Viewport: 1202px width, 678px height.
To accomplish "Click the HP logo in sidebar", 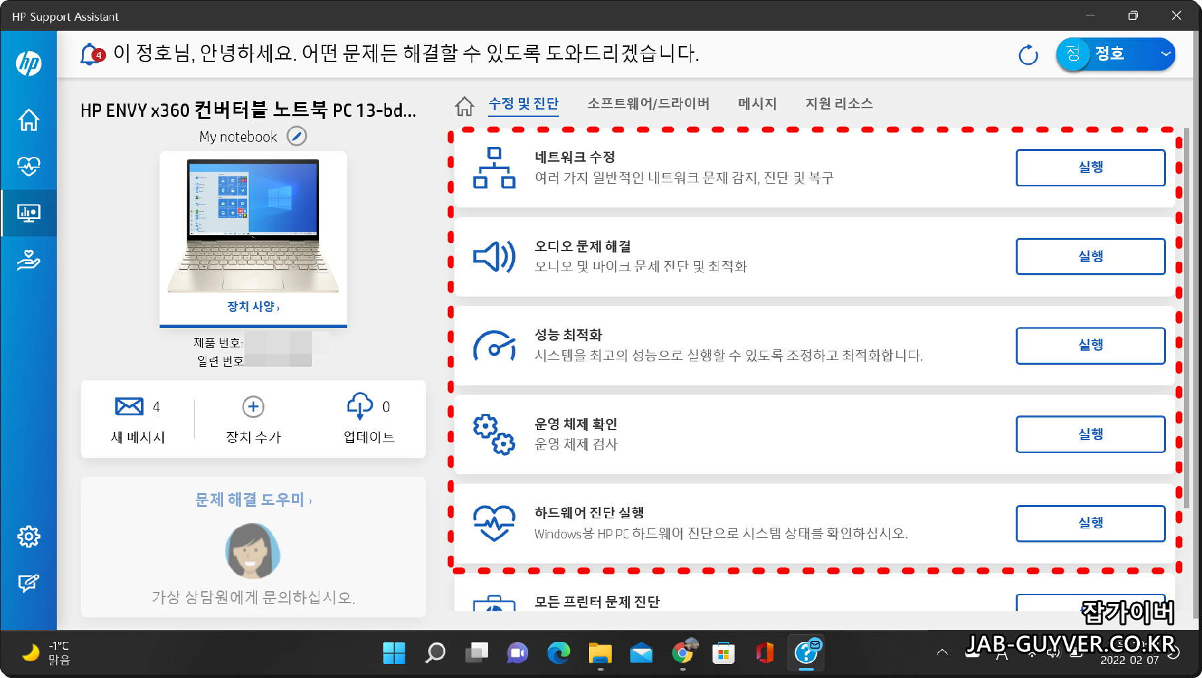I will coord(29,63).
